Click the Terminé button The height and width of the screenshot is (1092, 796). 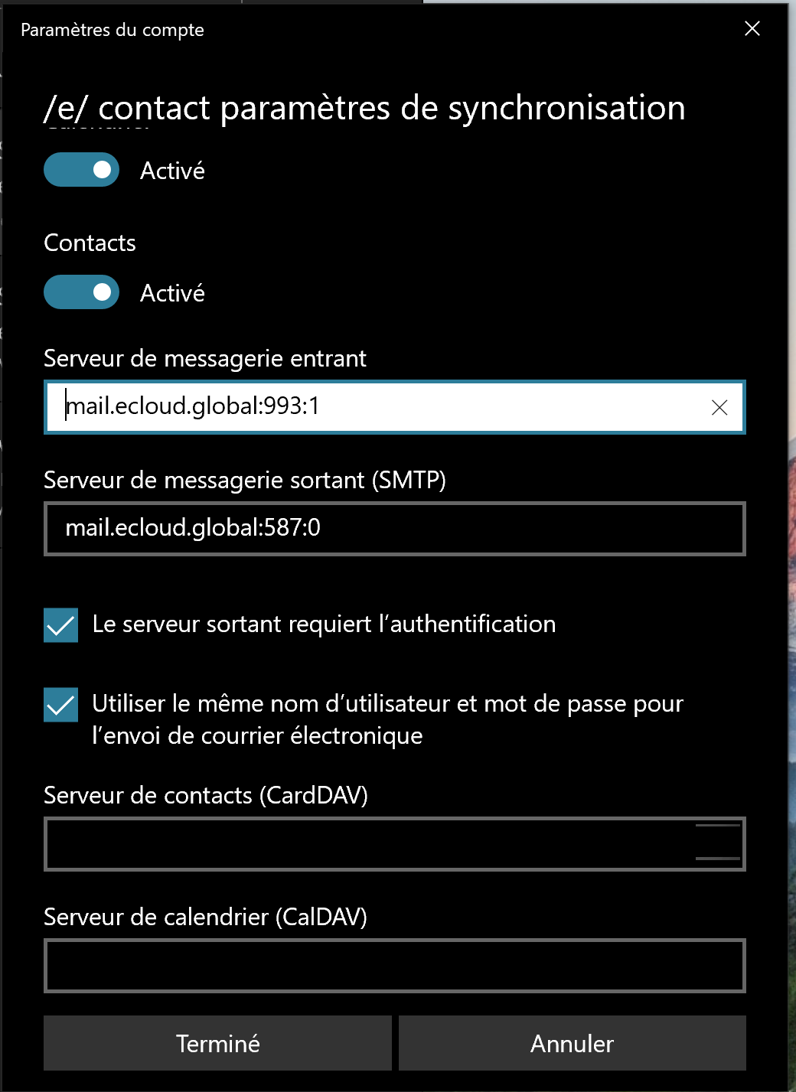pyautogui.click(x=217, y=1043)
